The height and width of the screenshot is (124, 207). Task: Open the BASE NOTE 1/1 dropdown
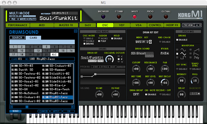point(195,94)
